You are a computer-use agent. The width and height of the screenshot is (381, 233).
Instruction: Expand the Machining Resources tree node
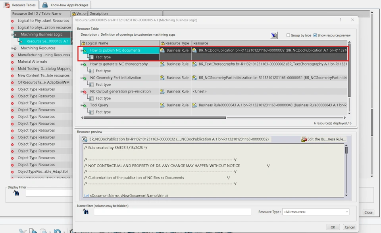(12, 48)
